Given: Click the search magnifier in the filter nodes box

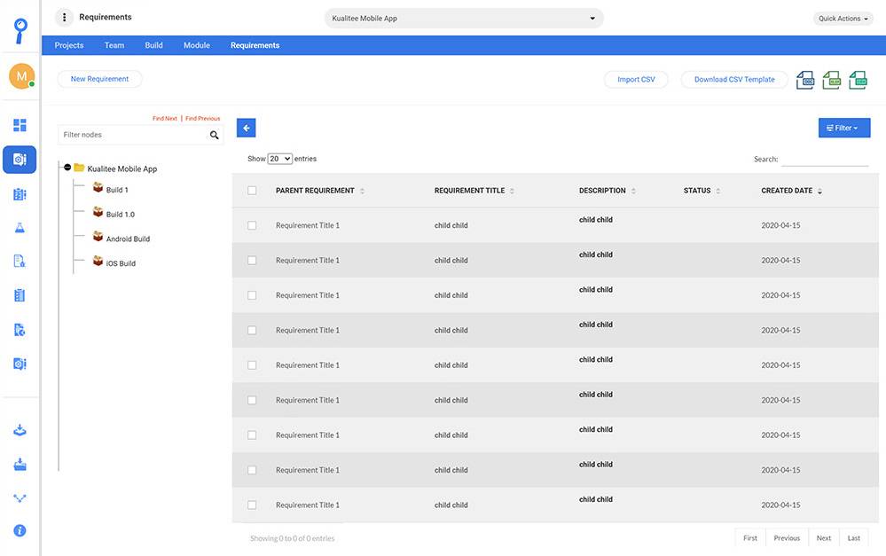Looking at the screenshot, I should point(214,135).
